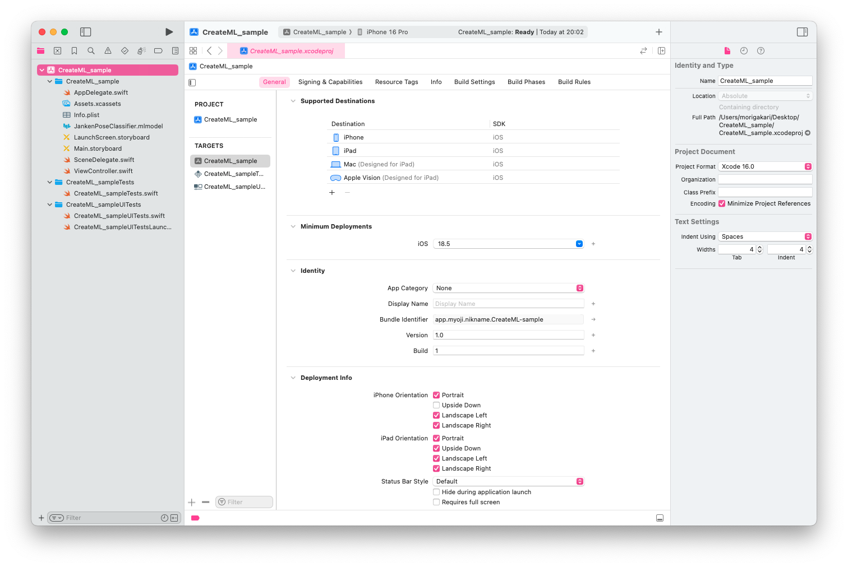The image size is (848, 567).
Task: Switch to Resource Tags tab
Action: click(x=397, y=82)
